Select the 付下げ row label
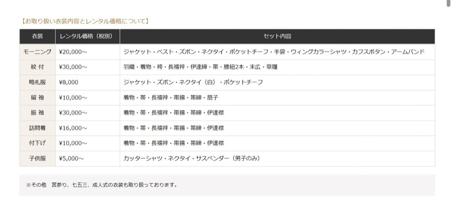 click(x=37, y=143)
